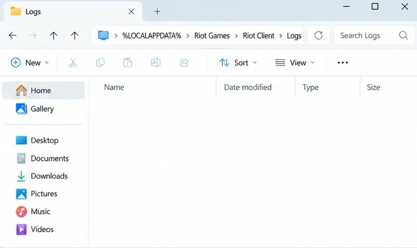Viewport: 417px width, 248px height.
Task: Click the Copy icon in toolbar
Action: tap(100, 63)
